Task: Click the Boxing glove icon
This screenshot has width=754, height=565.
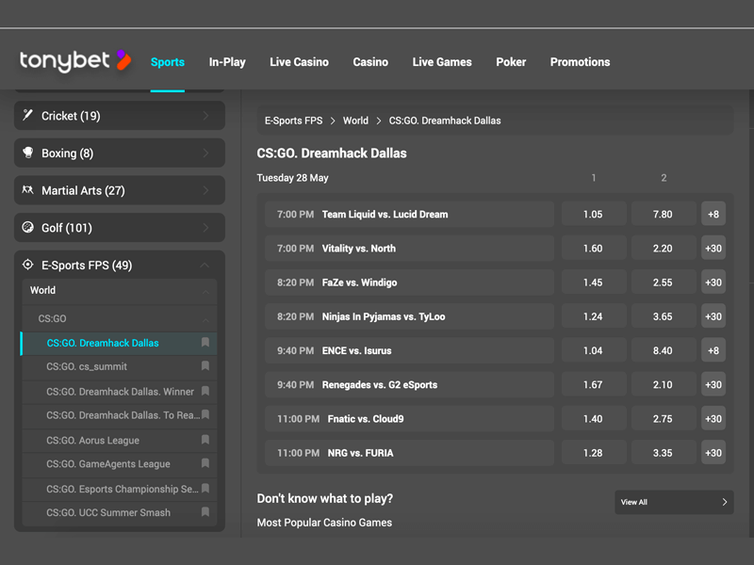Action: click(x=28, y=153)
